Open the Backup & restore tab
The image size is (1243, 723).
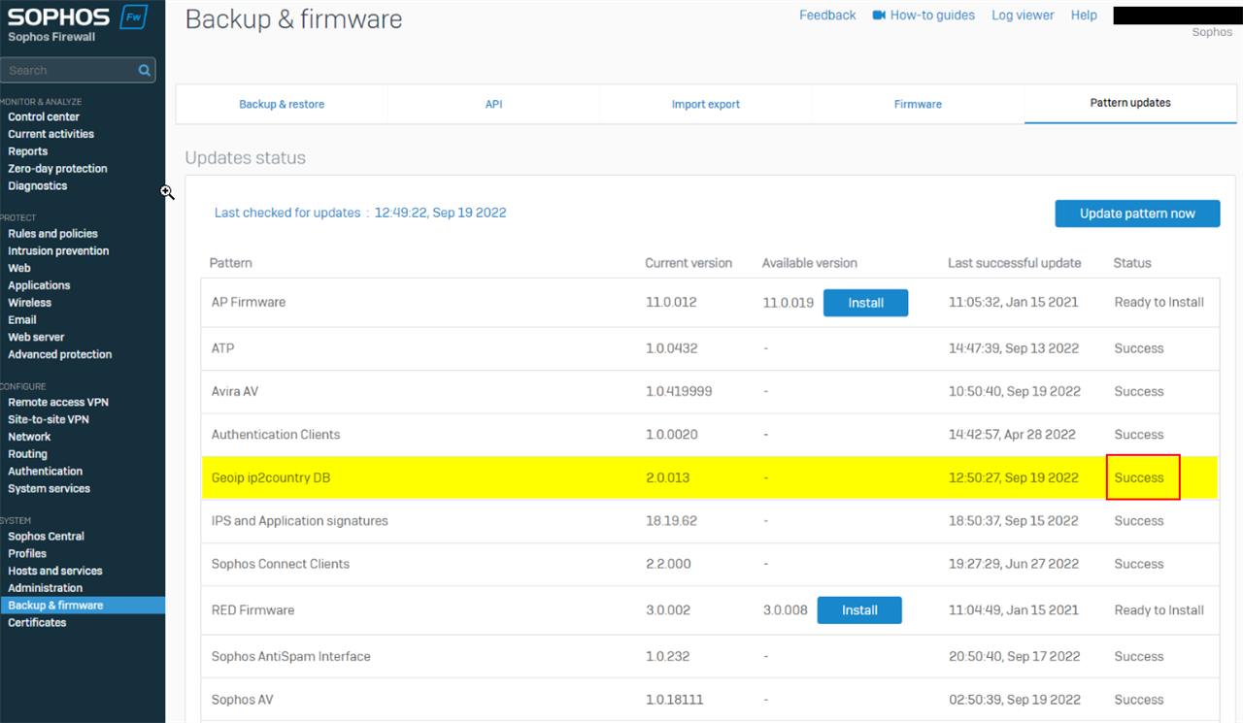282,104
